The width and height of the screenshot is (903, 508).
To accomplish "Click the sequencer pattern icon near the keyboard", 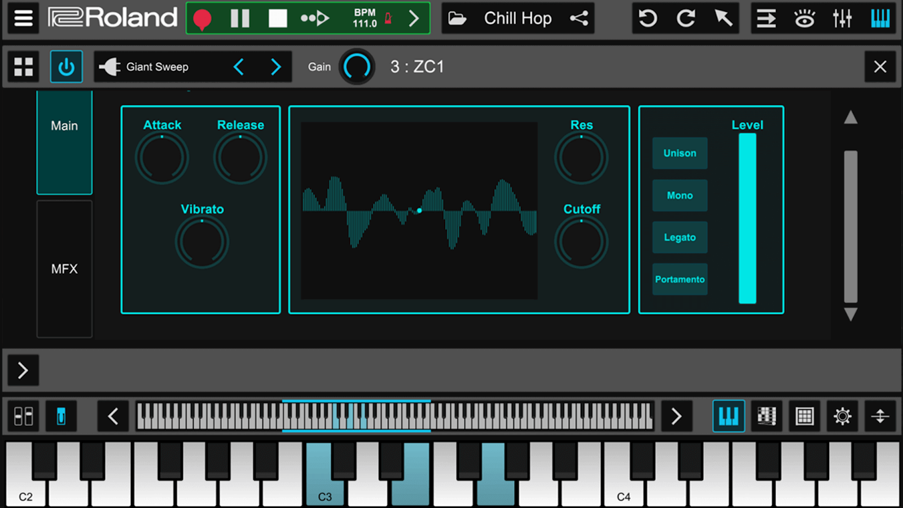I will (x=766, y=416).
